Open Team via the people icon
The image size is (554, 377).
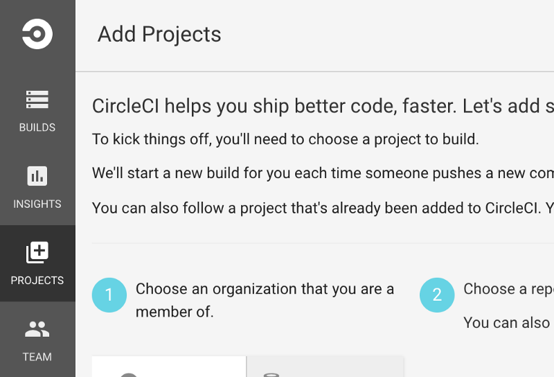click(x=37, y=329)
